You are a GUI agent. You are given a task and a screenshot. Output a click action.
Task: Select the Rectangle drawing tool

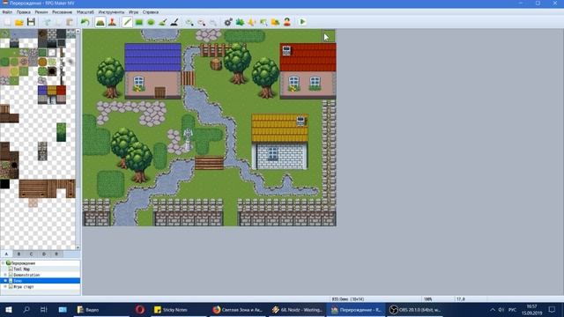click(x=139, y=22)
